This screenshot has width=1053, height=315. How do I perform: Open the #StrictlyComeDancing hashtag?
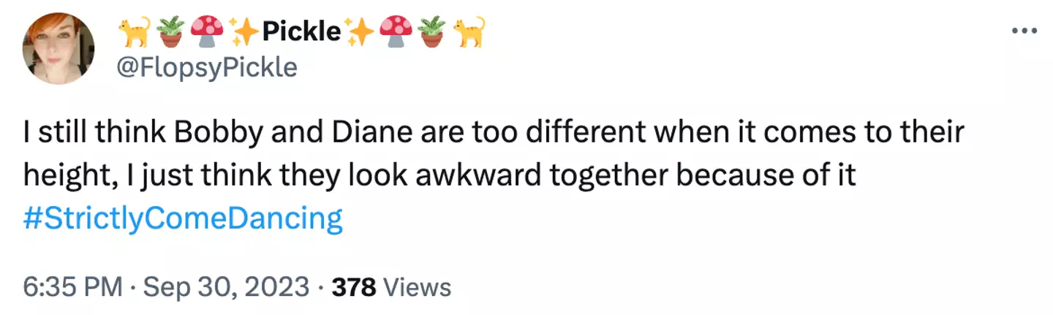click(183, 219)
